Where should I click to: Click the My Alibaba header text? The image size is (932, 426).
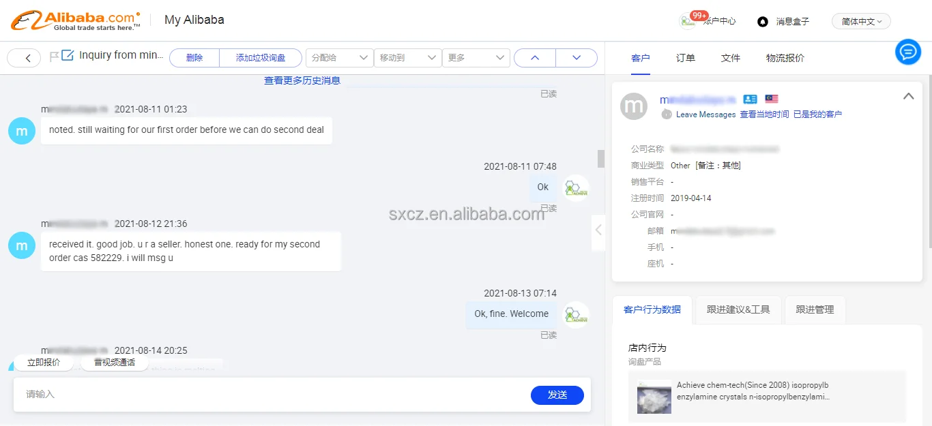(x=194, y=20)
